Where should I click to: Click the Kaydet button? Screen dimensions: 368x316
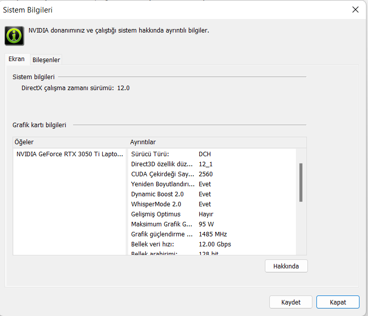pyautogui.click(x=291, y=302)
